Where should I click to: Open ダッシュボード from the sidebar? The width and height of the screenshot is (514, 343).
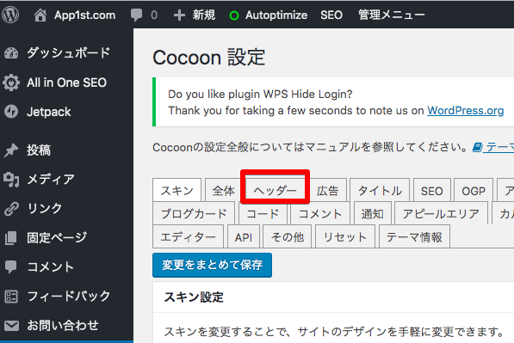(x=66, y=53)
